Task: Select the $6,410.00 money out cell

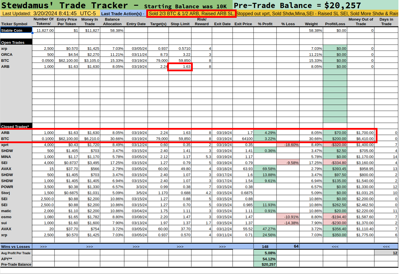Action: 361,139
